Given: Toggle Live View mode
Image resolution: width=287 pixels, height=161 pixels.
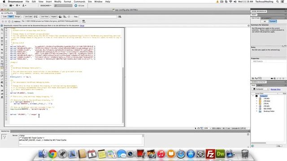Looking at the screenshot, I should pyautogui.click(x=44, y=17).
